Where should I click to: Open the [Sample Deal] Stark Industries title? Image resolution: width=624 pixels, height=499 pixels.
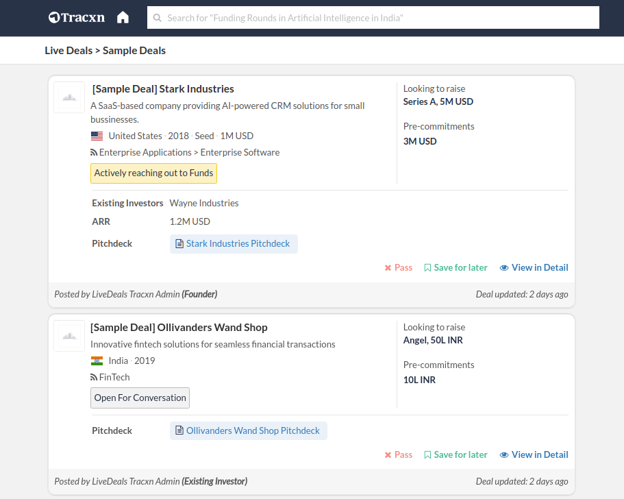[x=163, y=88]
